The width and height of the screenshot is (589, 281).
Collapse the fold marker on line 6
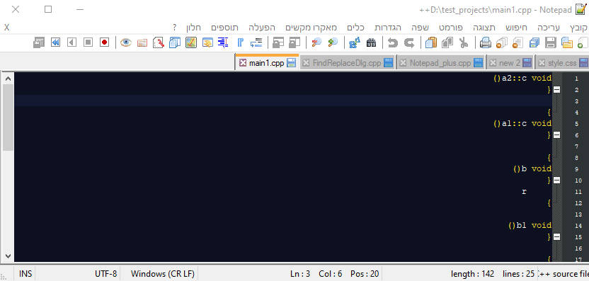[556, 135]
